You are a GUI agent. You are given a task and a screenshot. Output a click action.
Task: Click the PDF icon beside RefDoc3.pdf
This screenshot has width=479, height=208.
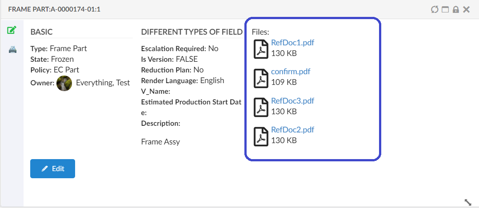tap(261, 107)
